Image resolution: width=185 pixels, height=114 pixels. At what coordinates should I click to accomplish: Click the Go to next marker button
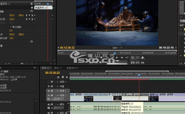pyautogui.click(x=127, y=58)
